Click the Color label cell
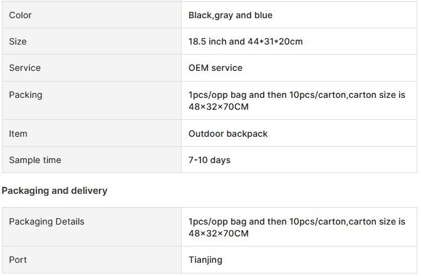421x276 pixels. pos(91,15)
